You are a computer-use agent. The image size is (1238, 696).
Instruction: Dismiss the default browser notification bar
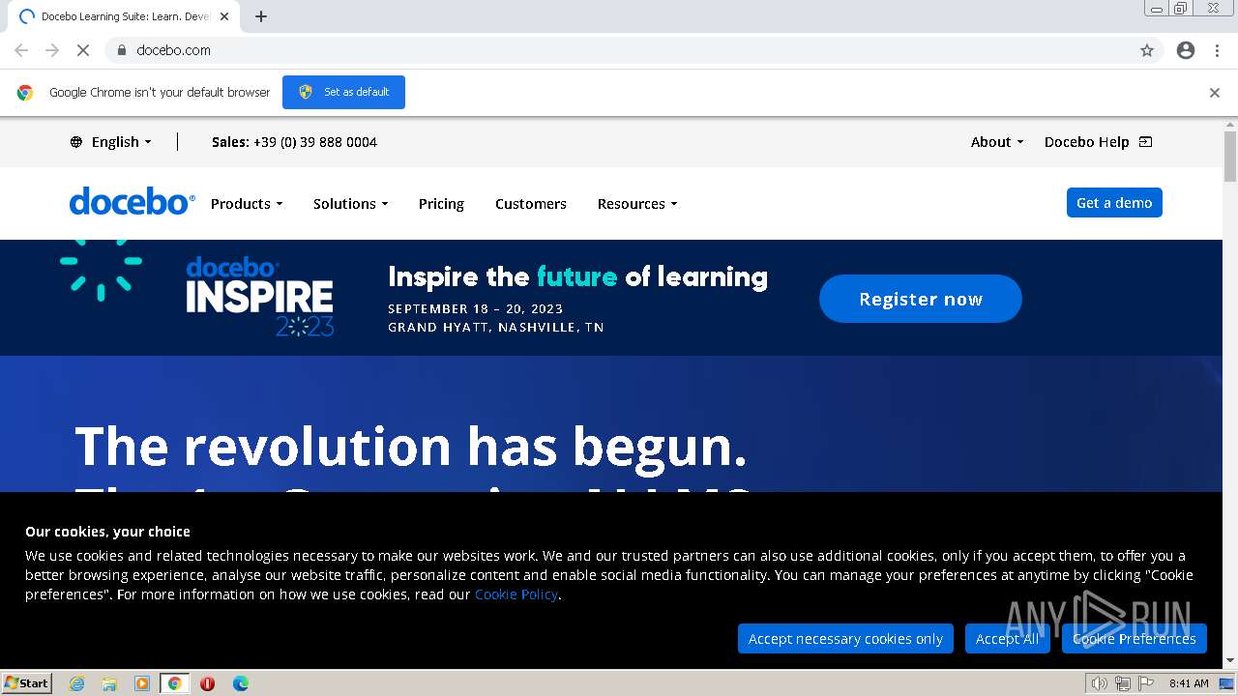point(1215,93)
